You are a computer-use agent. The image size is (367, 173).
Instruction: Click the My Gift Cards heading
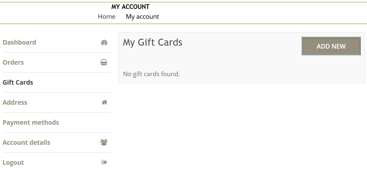pos(152,42)
